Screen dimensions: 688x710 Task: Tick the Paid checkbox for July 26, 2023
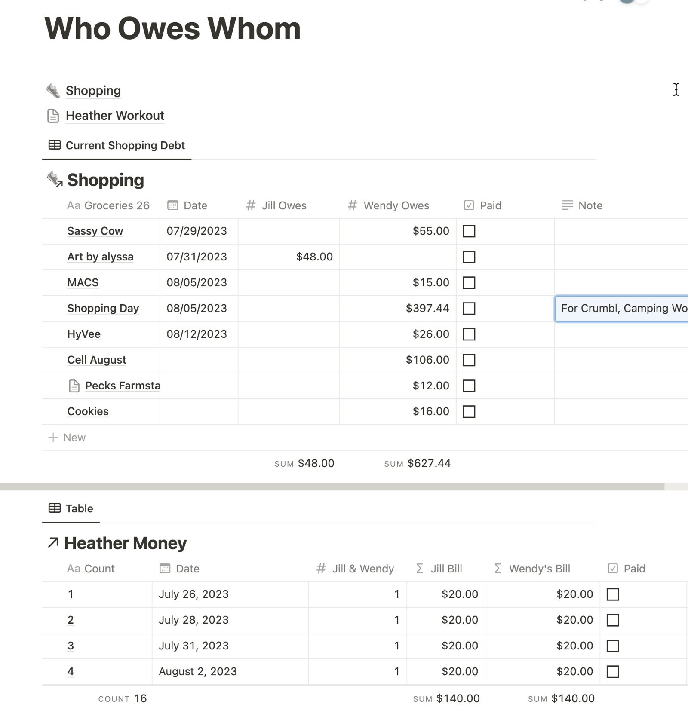point(612,594)
